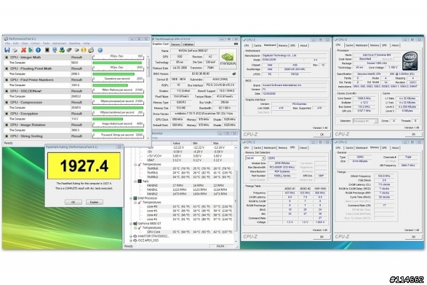Click the black square toolbar icon
Viewport: 427px width, 285px height.
[x=47, y=50]
